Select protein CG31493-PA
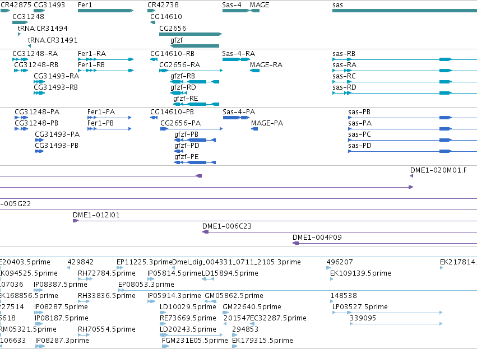 coord(39,140)
